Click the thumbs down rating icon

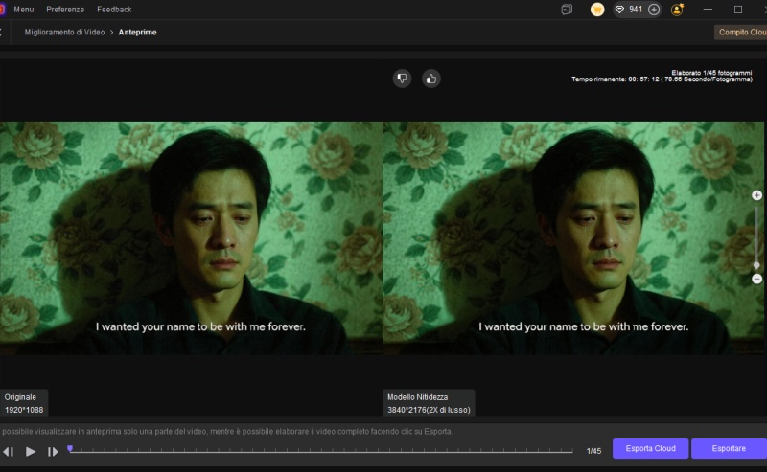[403, 79]
